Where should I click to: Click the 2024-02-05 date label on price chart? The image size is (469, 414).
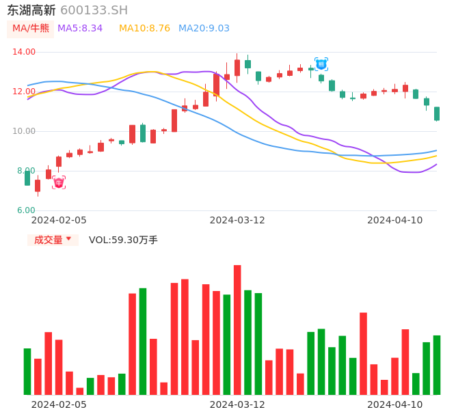pos(59,220)
